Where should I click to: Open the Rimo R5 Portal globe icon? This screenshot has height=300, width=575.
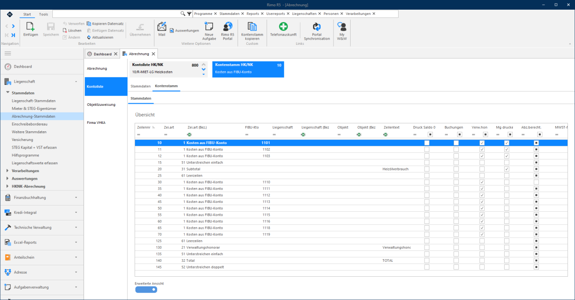point(227,27)
